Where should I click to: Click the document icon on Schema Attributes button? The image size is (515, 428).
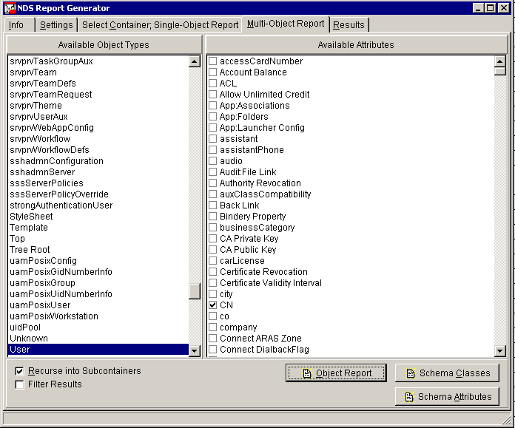coord(409,397)
